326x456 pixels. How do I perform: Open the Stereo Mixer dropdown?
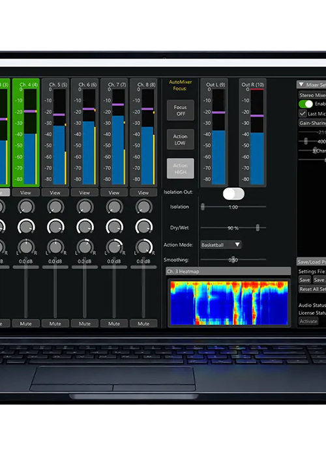[x=312, y=95]
